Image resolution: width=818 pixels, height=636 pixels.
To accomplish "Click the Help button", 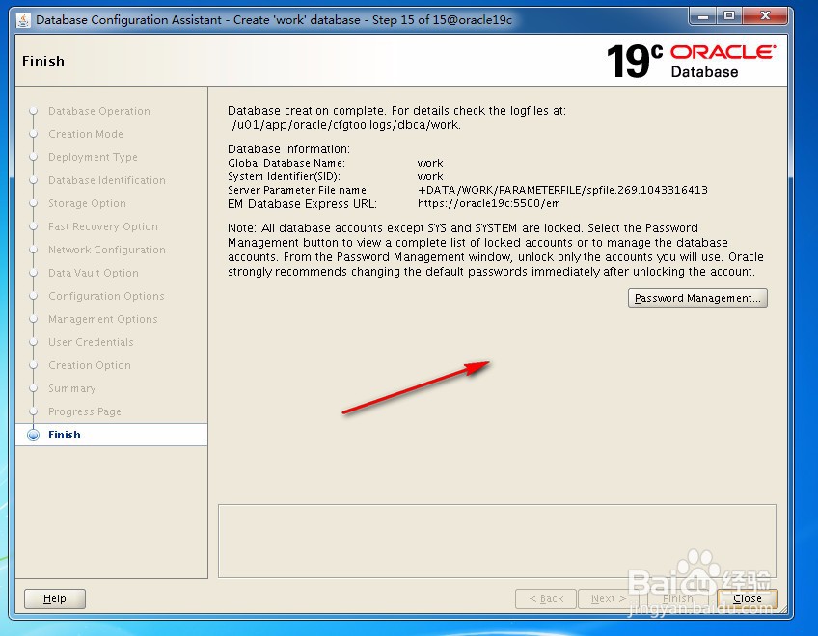I will [55, 598].
